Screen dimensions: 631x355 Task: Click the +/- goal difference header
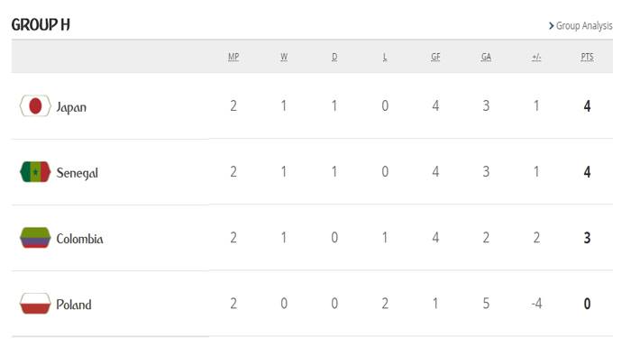[536, 57]
